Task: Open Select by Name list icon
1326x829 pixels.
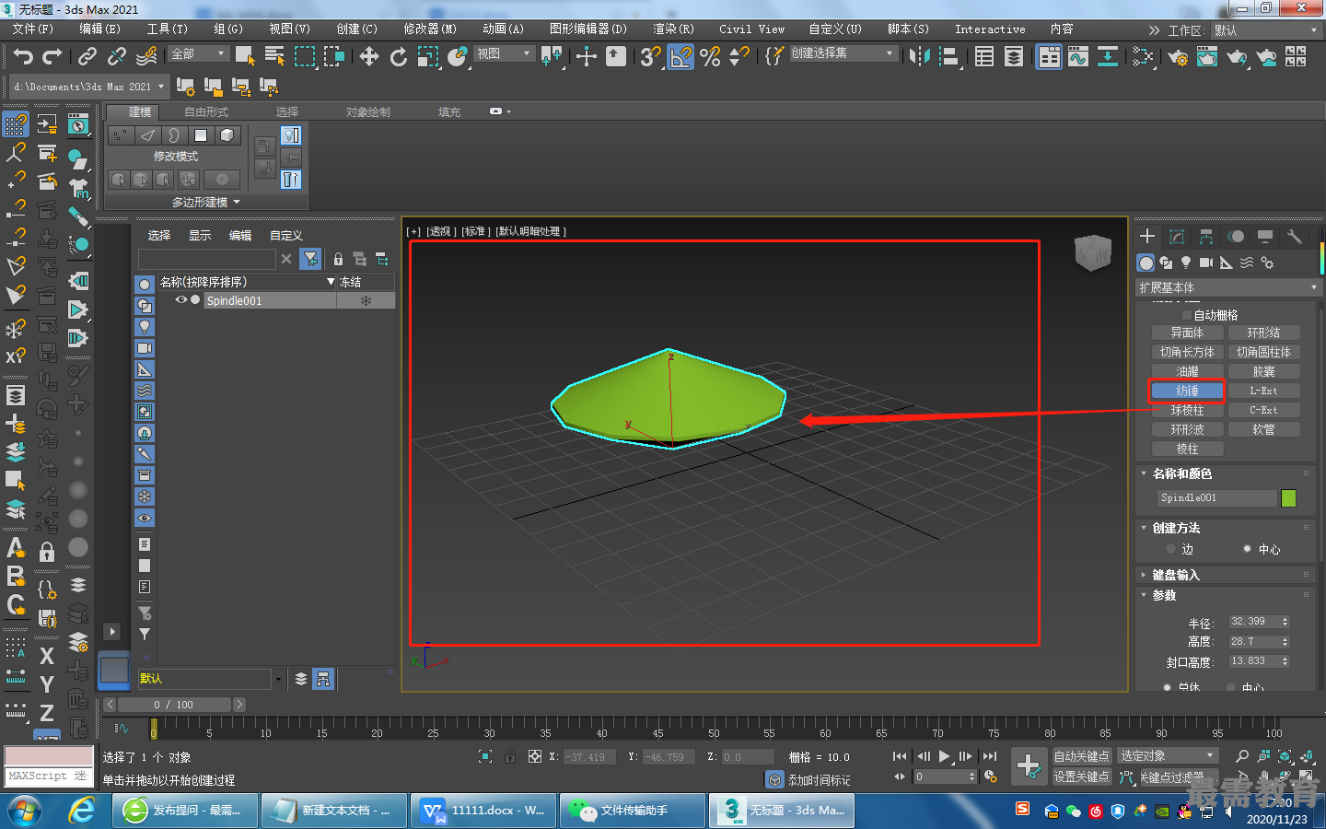Action: [x=274, y=56]
